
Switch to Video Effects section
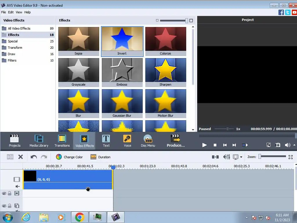(x=84, y=141)
